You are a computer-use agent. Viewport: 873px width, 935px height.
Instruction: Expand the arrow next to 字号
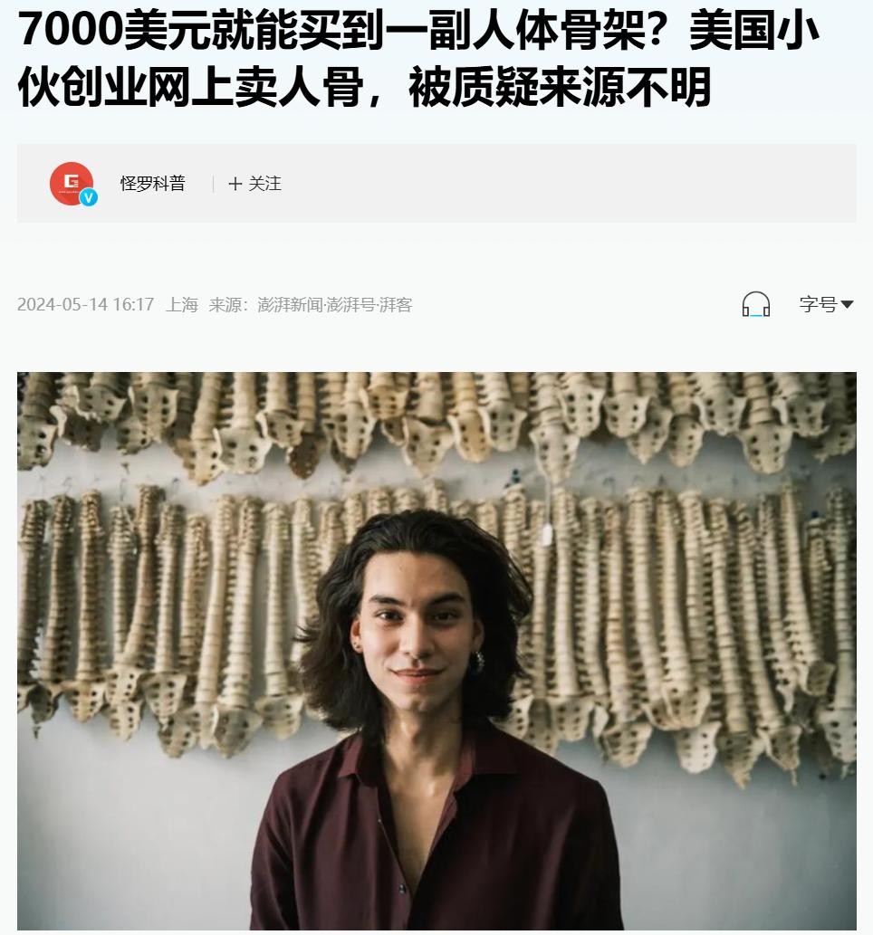click(847, 305)
